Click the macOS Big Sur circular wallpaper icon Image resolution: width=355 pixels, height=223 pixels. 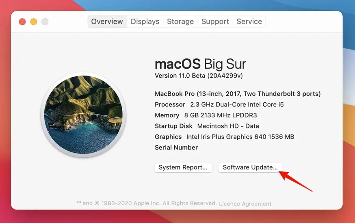pyautogui.click(x=83, y=115)
